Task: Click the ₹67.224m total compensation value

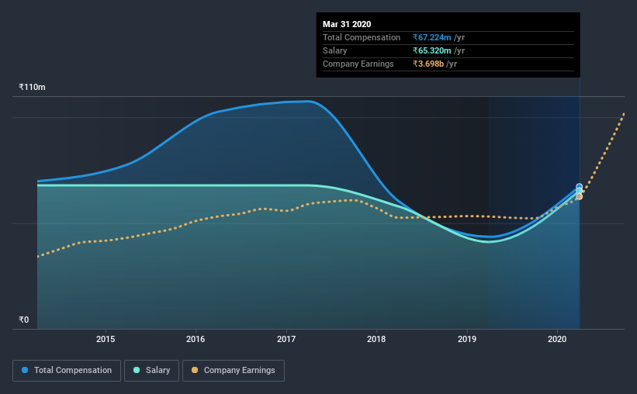Action: coord(432,37)
